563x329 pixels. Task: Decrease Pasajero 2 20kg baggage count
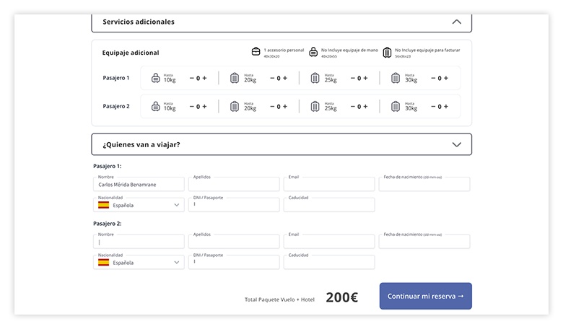point(272,106)
